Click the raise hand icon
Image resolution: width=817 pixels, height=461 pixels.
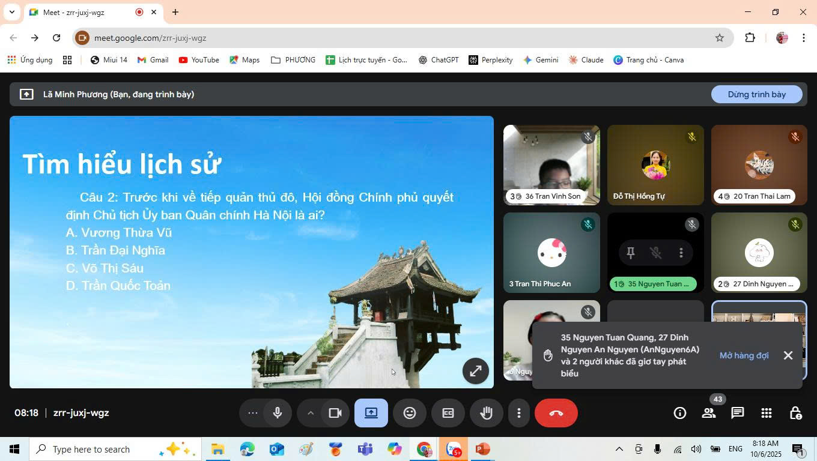(486, 413)
